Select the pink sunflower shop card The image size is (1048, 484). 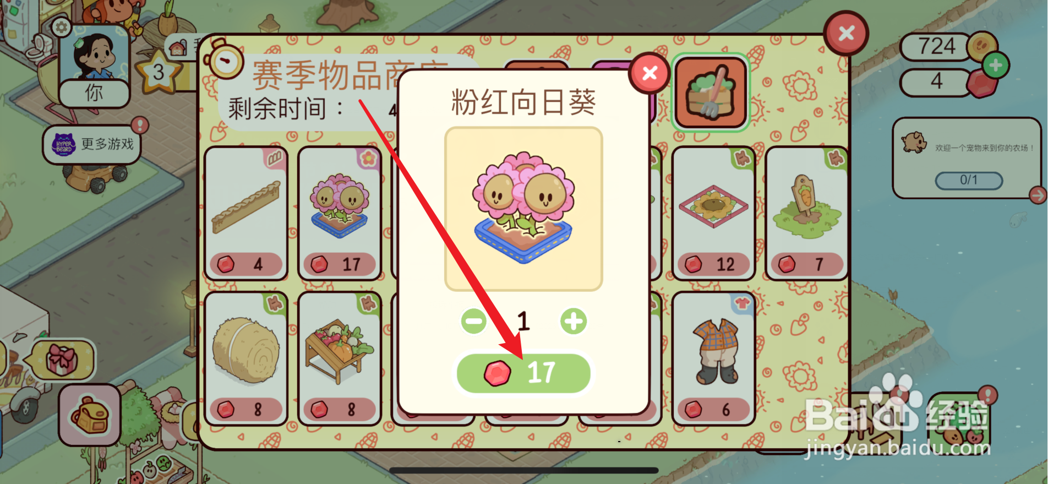click(x=340, y=214)
